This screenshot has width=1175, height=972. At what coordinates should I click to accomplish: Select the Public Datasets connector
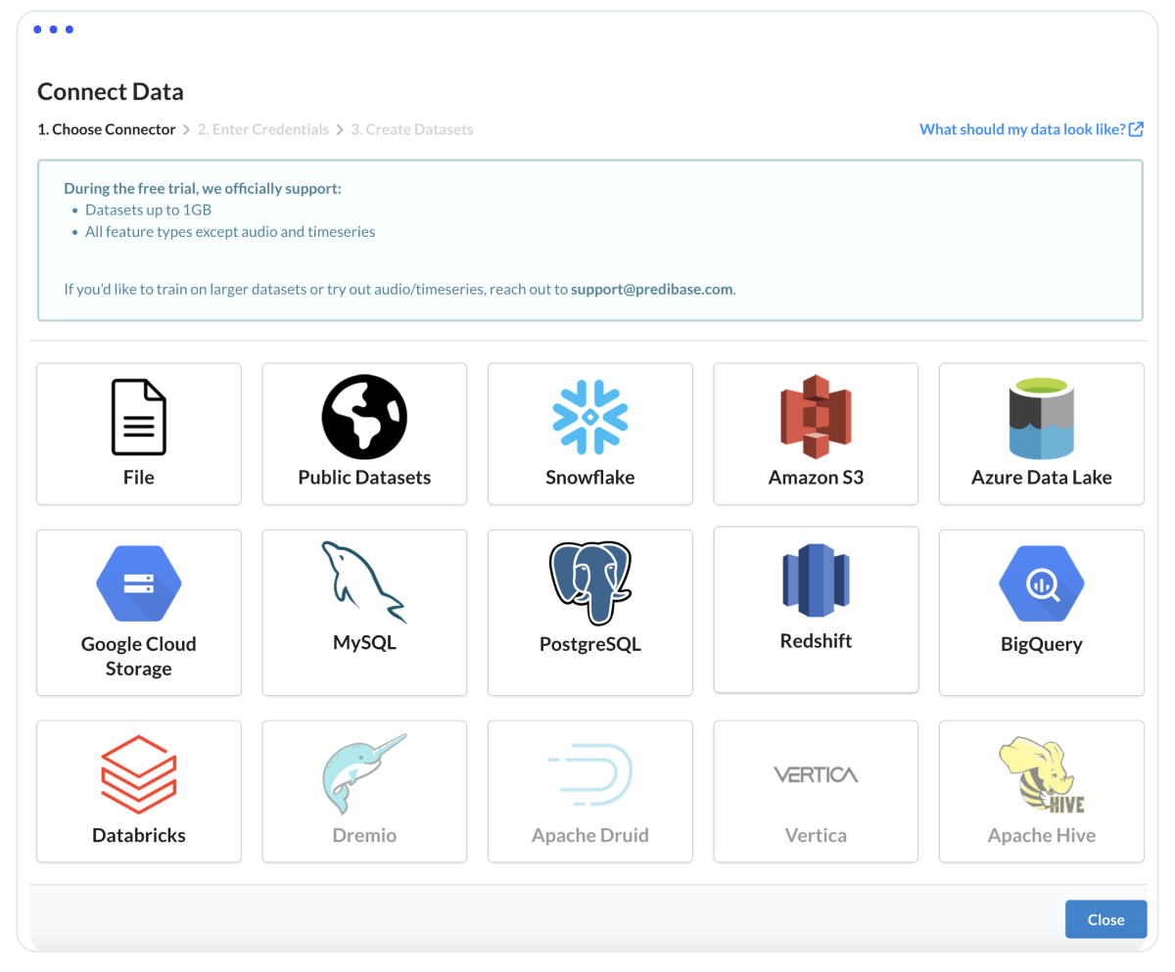click(x=363, y=434)
